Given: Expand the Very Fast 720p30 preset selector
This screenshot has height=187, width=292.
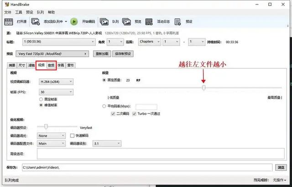Looking at the screenshot, I should 52,54.
